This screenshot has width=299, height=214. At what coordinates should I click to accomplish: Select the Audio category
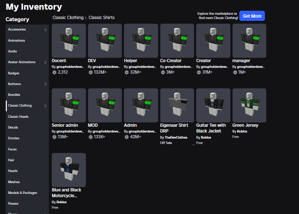(x=27, y=51)
